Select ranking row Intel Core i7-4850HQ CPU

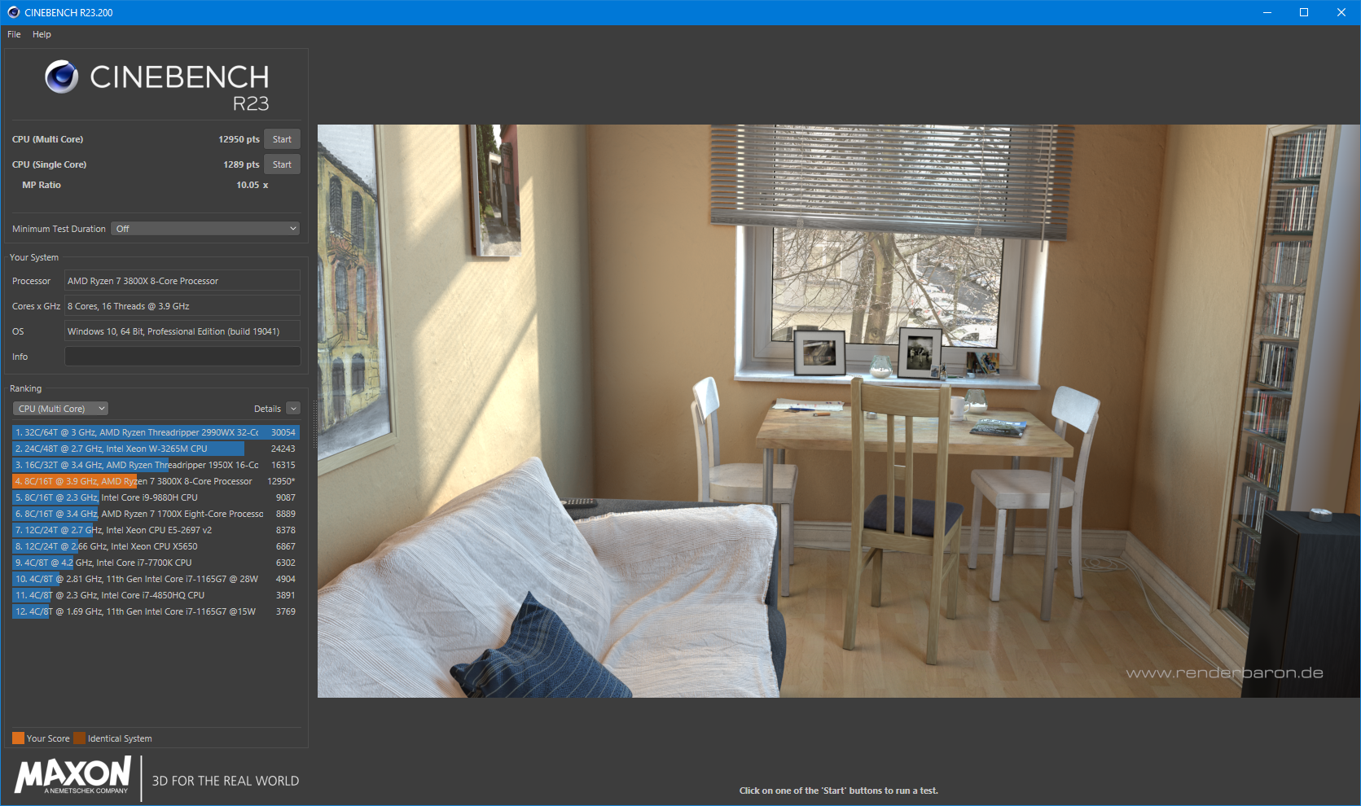click(x=156, y=595)
